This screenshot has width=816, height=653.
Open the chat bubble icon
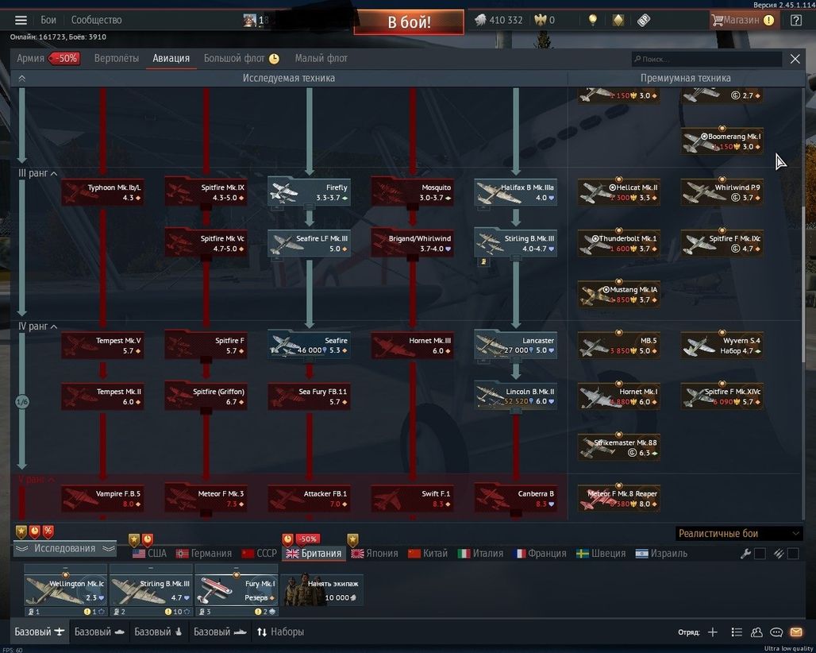click(776, 632)
